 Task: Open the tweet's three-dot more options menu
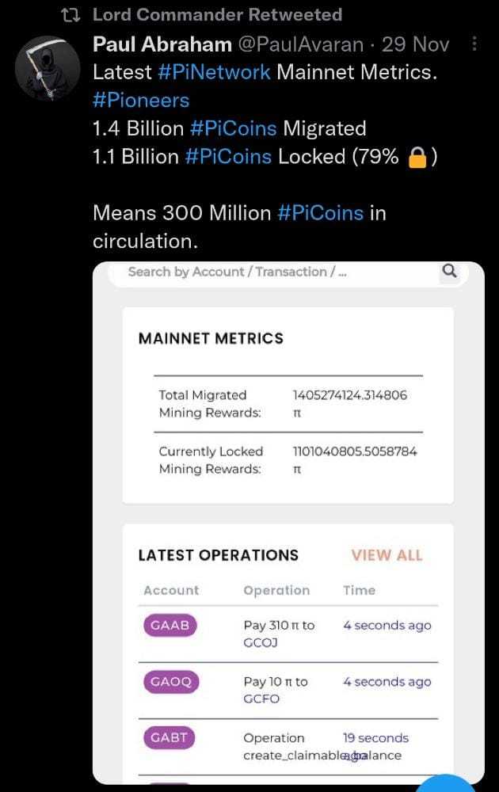474,44
